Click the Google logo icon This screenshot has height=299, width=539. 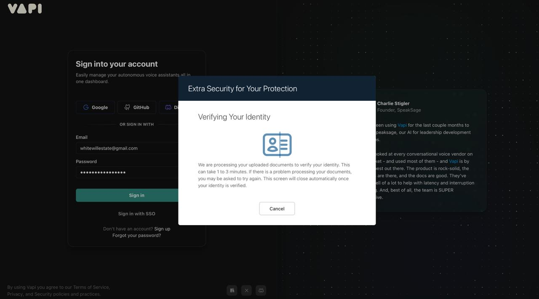point(86,108)
